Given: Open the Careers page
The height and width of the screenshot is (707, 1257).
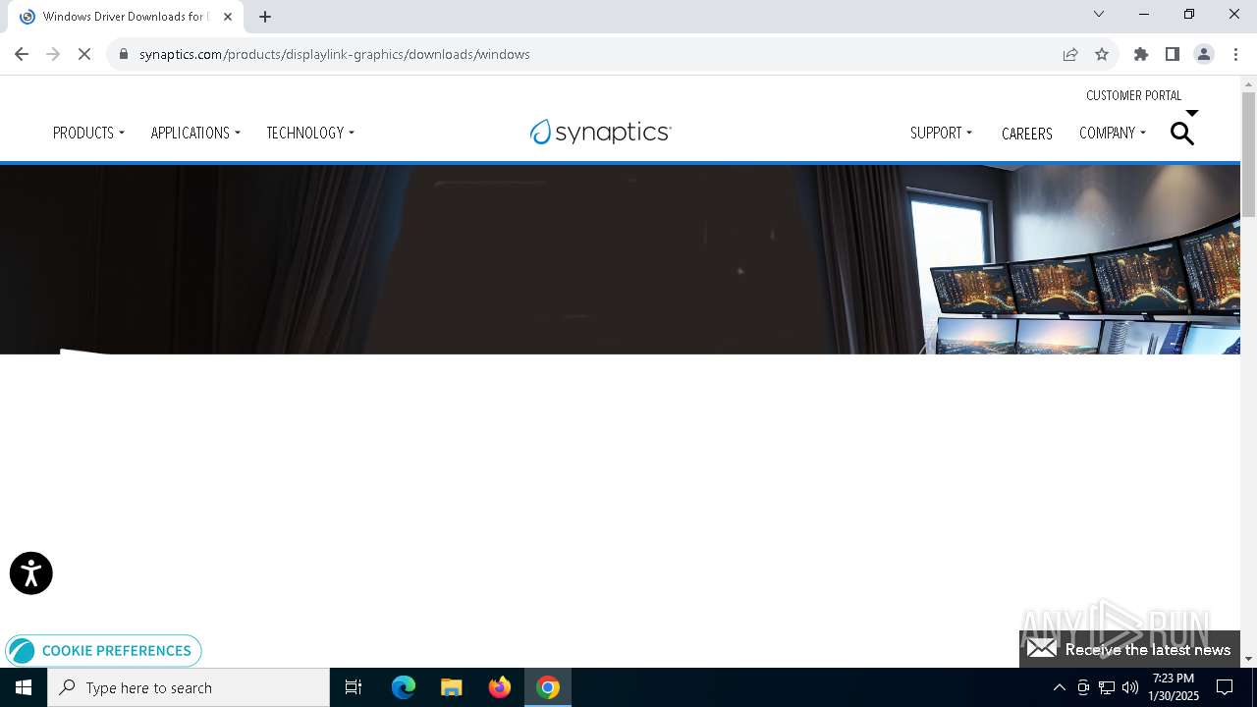Looking at the screenshot, I should [1027, 134].
